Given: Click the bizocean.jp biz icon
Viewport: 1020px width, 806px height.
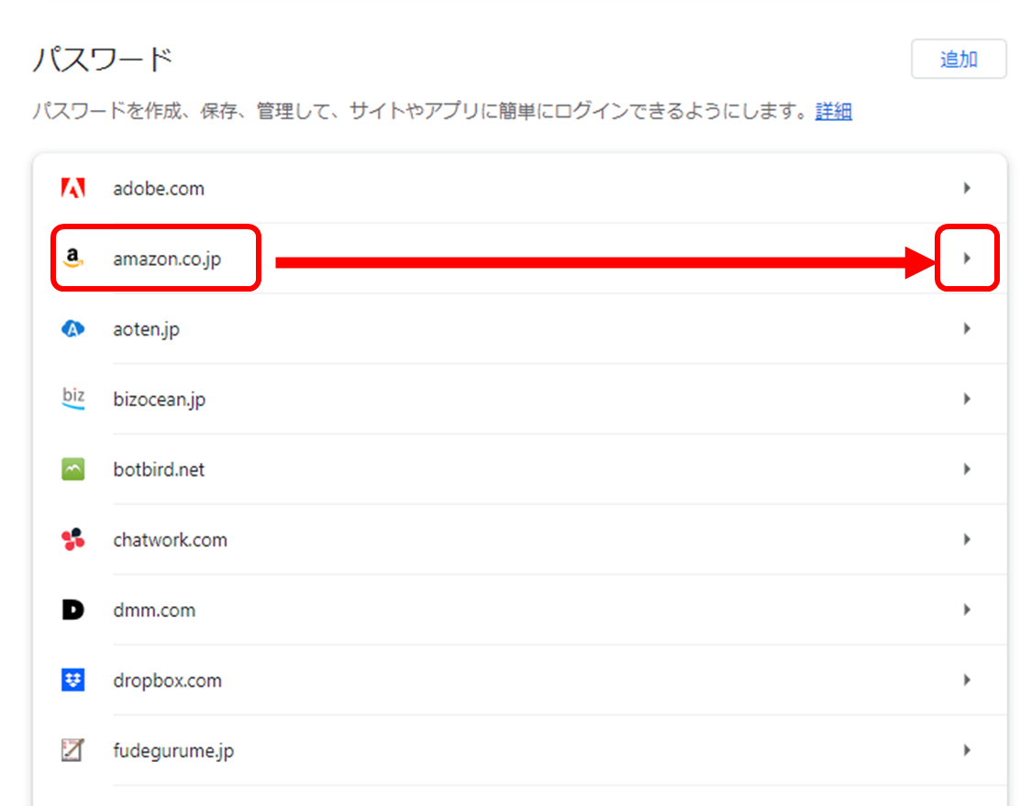Looking at the screenshot, I should coord(72,398).
